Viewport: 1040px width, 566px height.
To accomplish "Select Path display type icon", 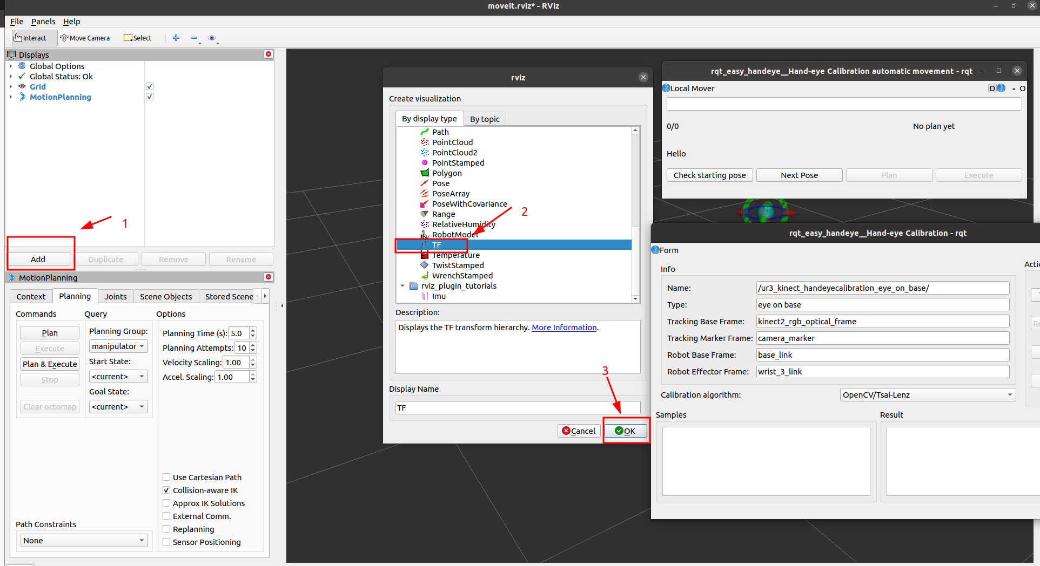I will click(x=425, y=132).
